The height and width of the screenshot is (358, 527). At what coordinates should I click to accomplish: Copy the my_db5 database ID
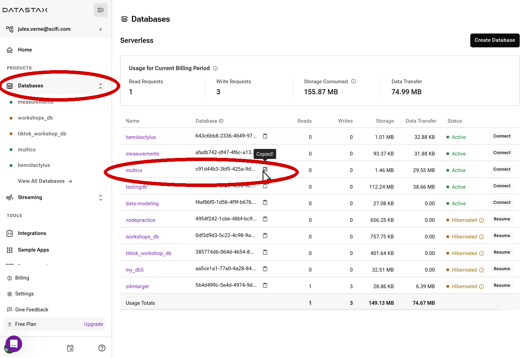coord(265,269)
